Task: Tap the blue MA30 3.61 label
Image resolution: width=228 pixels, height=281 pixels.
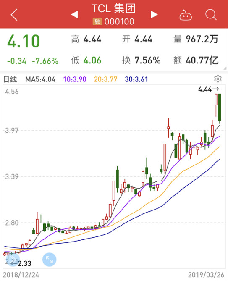Action: point(136,79)
